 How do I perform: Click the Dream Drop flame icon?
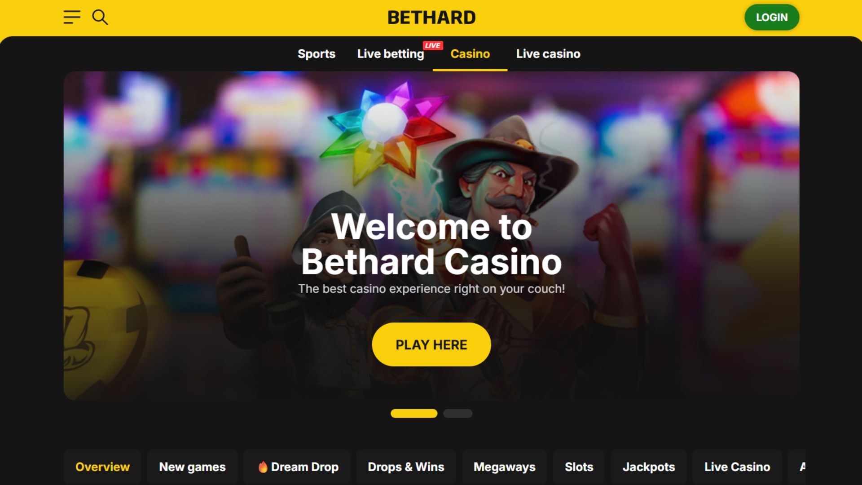pyautogui.click(x=263, y=467)
